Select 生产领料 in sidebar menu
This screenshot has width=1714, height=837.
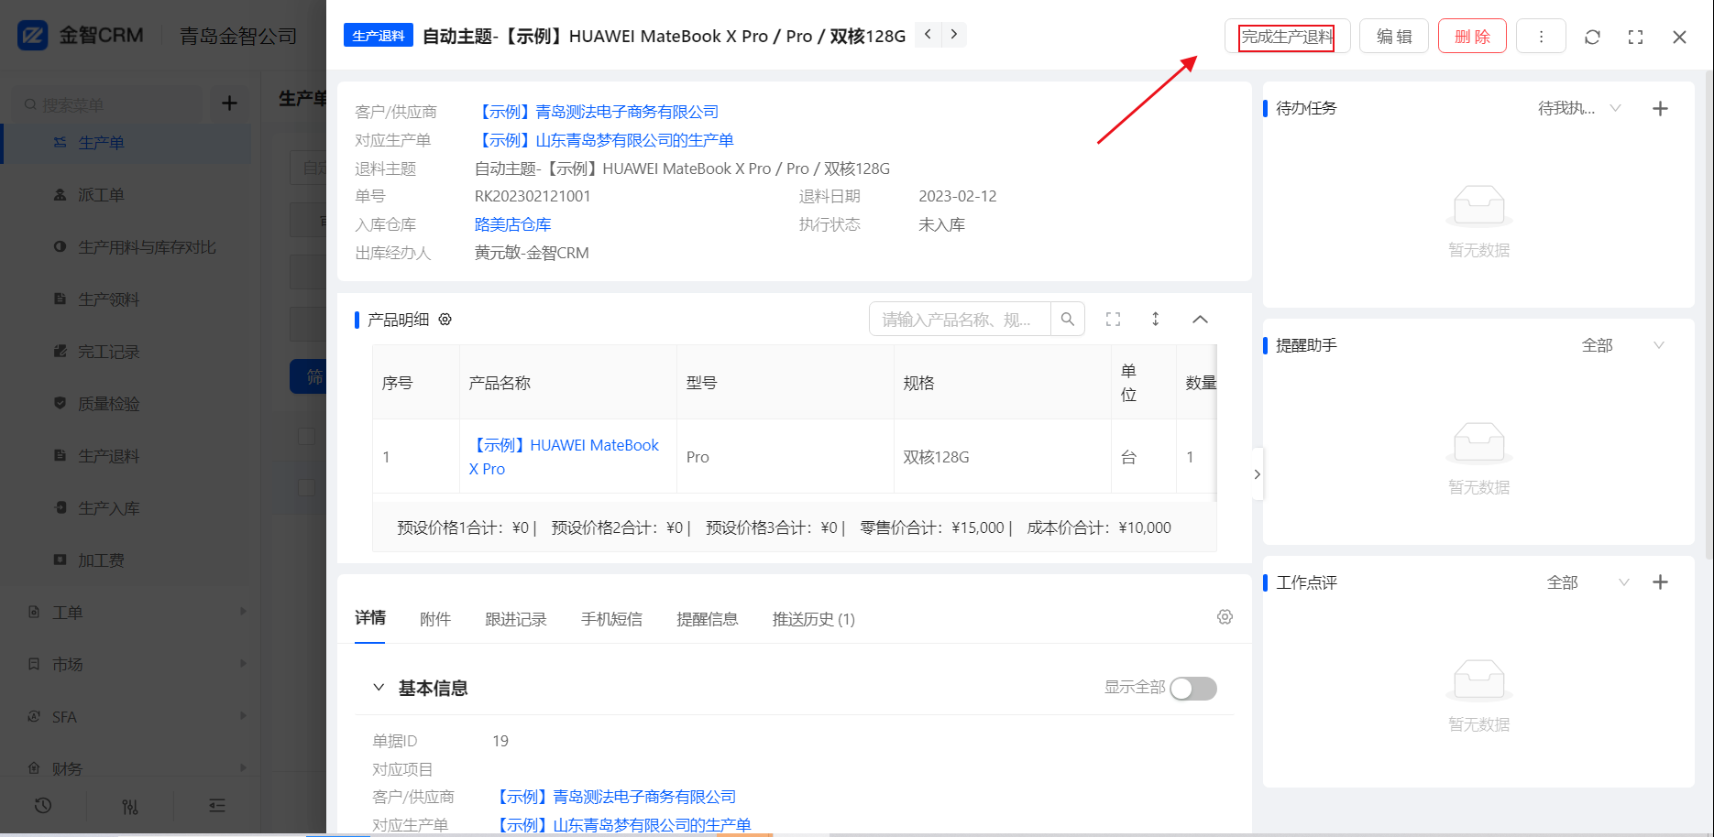pyautogui.click(x=126, y=299)
